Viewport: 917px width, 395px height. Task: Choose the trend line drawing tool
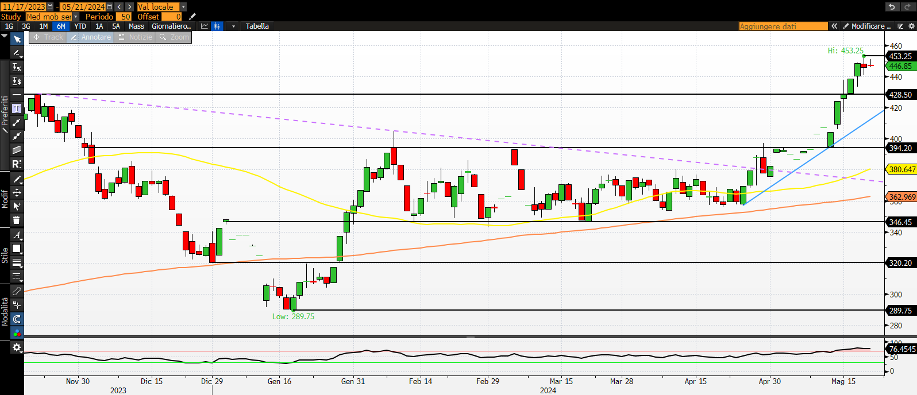coord(17,53)
